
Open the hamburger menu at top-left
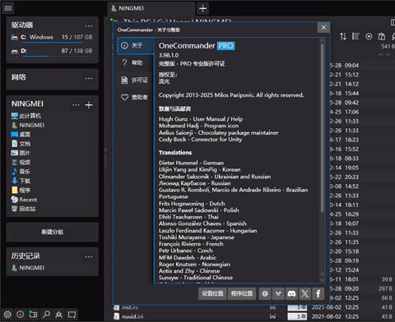[7, 8]
